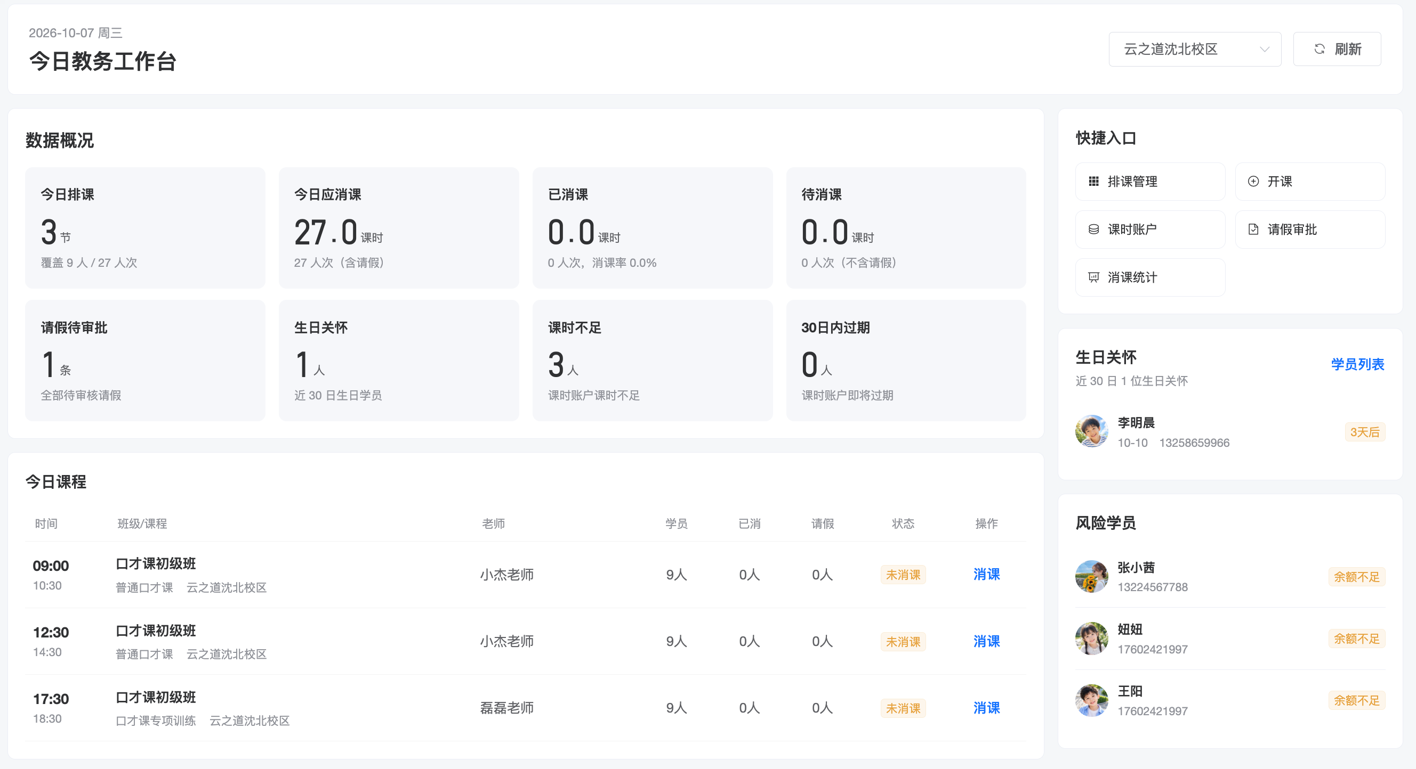Open the 请假待审批 stat card
Screen dimensions: 1416x769
coord(145,361)
